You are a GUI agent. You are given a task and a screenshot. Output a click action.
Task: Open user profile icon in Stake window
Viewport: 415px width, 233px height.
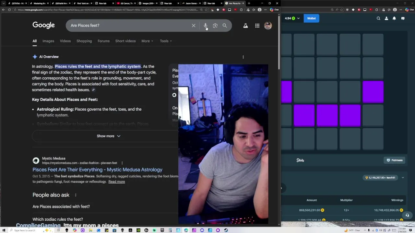386,18
